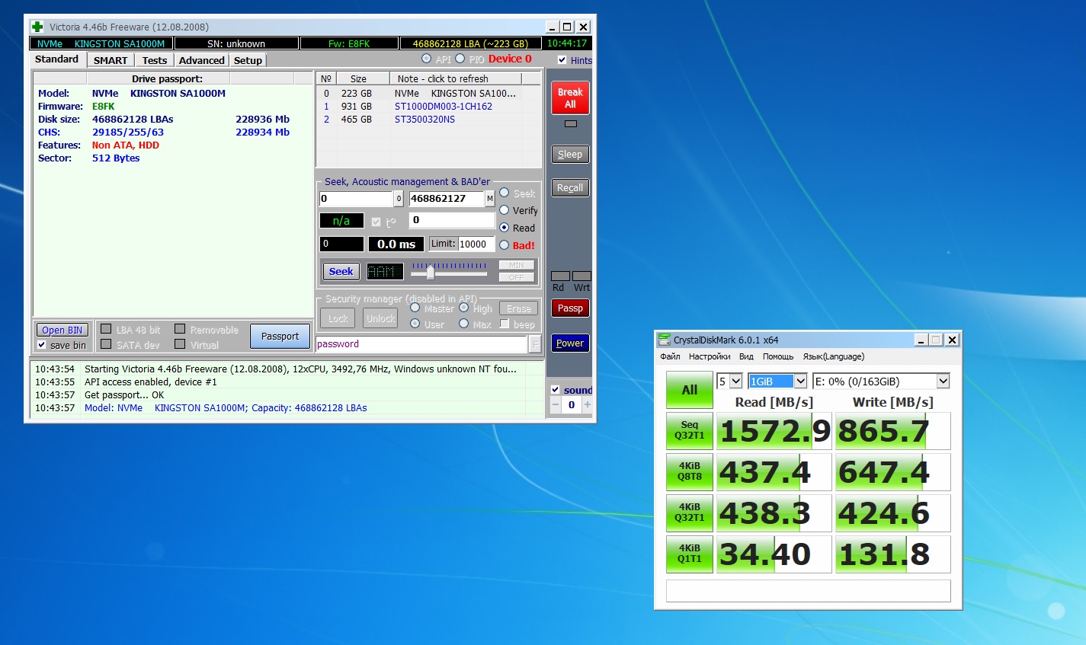Screen dimensions: 1086x645
Task: Minimize the CrystalDiskMark window
Action: [921, 340]
